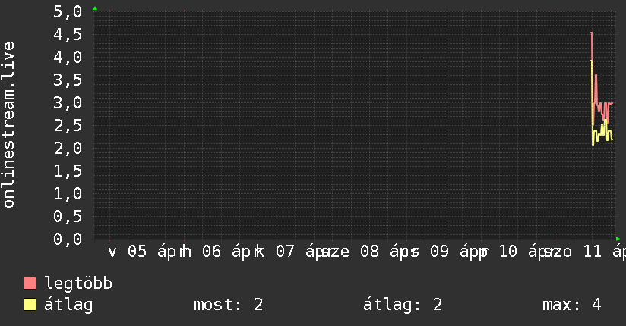The height and width of the screenshot is (326, 626).
Task: Select the legtöbb legend label
Action: click(x=78, y=284)
